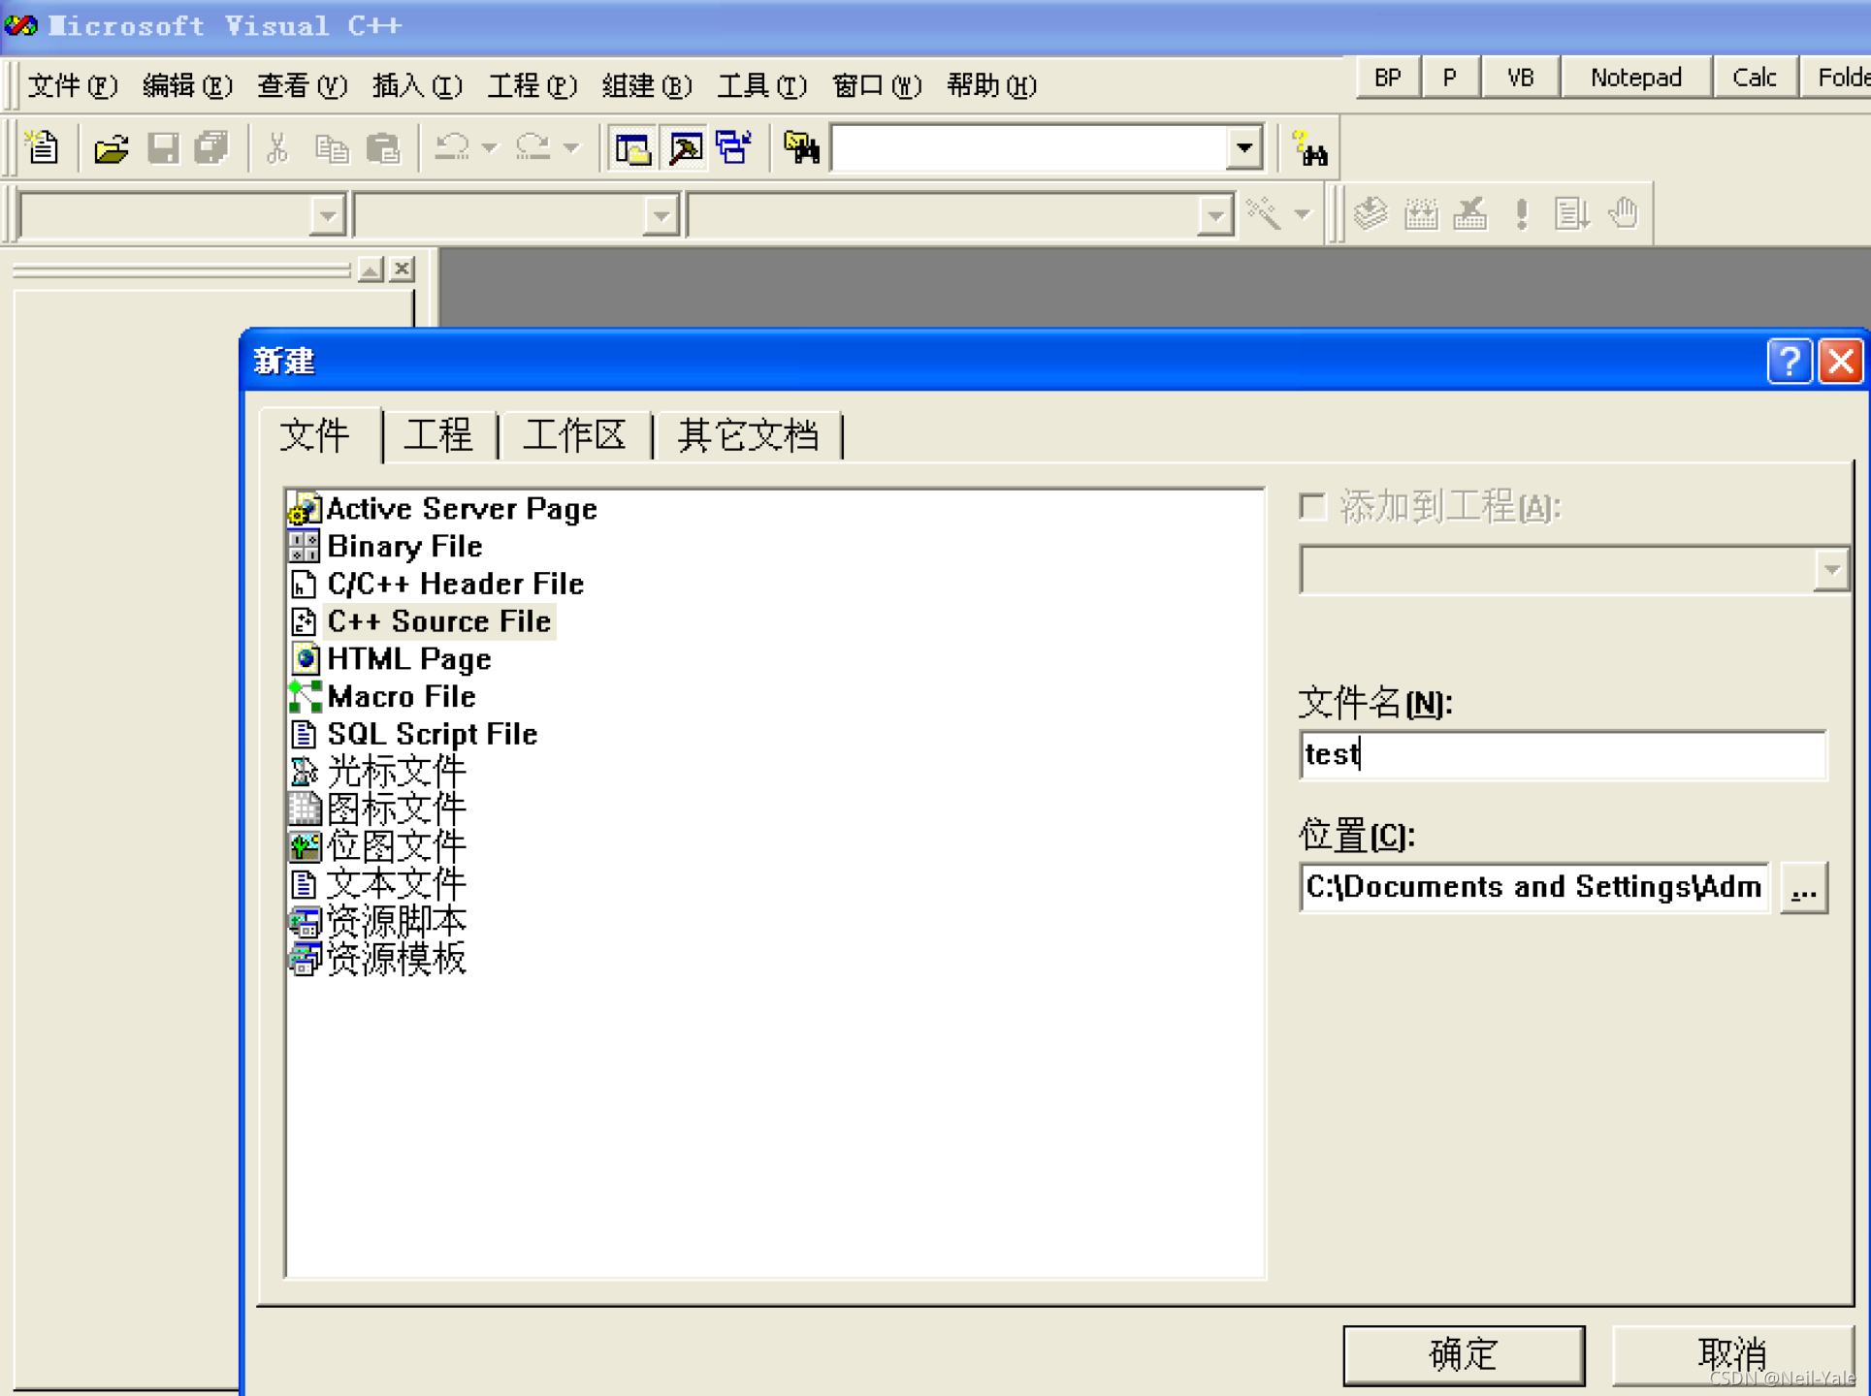Image resolution: width=1871 pixels, height=1396 pixels.
Task: Launch Notepad from the quick toolbar
Action: click(x=1634, y=78)
